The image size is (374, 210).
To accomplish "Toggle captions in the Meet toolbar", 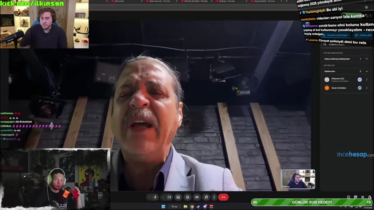I will click(x=197, y=197).
